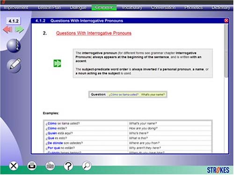Screen dimensions: 234x175
Task: Open the Phonetics tab
Action: (x=193, y=7)
